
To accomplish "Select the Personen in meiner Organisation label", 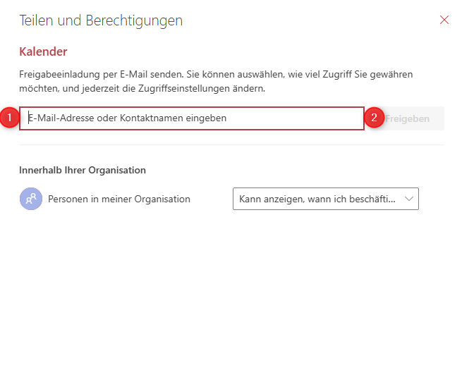I will click(x=119, y=199).
